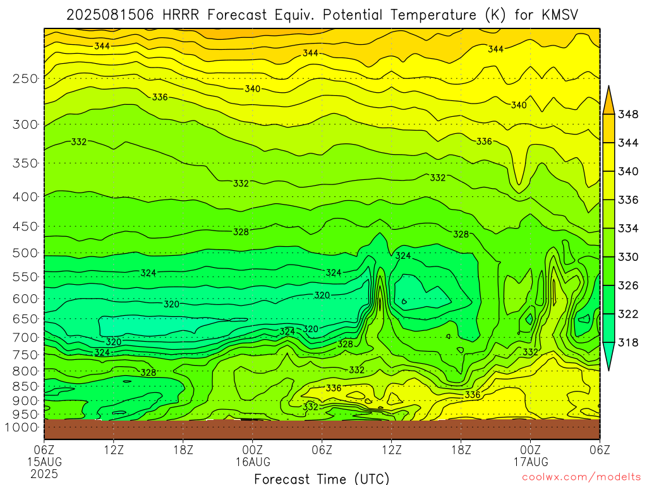Pick colorbar segment between 326 and 330

point(608,271)
